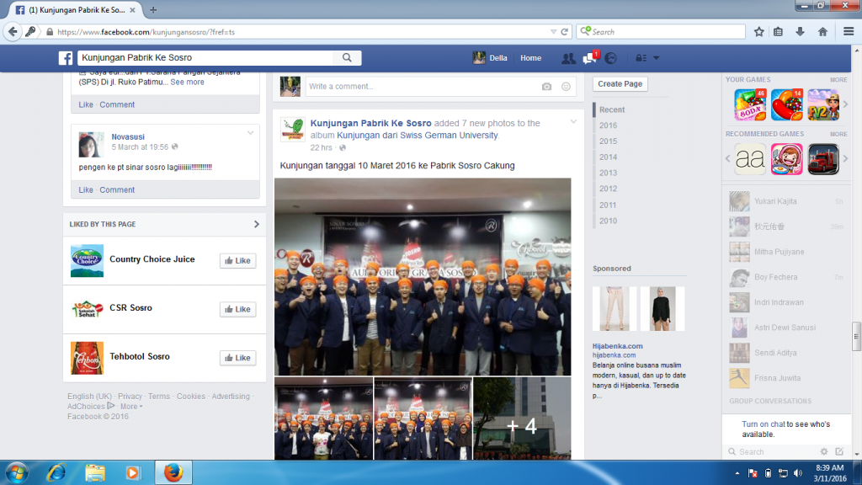Start a new message with the compose icon

(x=839, y=451)
